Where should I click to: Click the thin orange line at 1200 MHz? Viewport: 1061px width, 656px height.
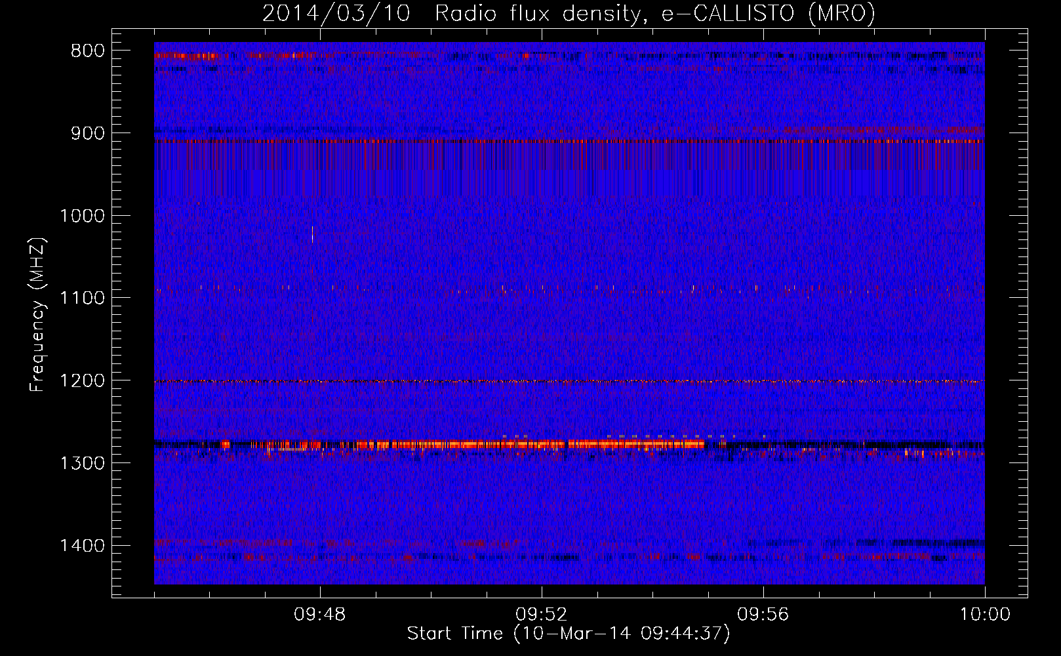569,381
